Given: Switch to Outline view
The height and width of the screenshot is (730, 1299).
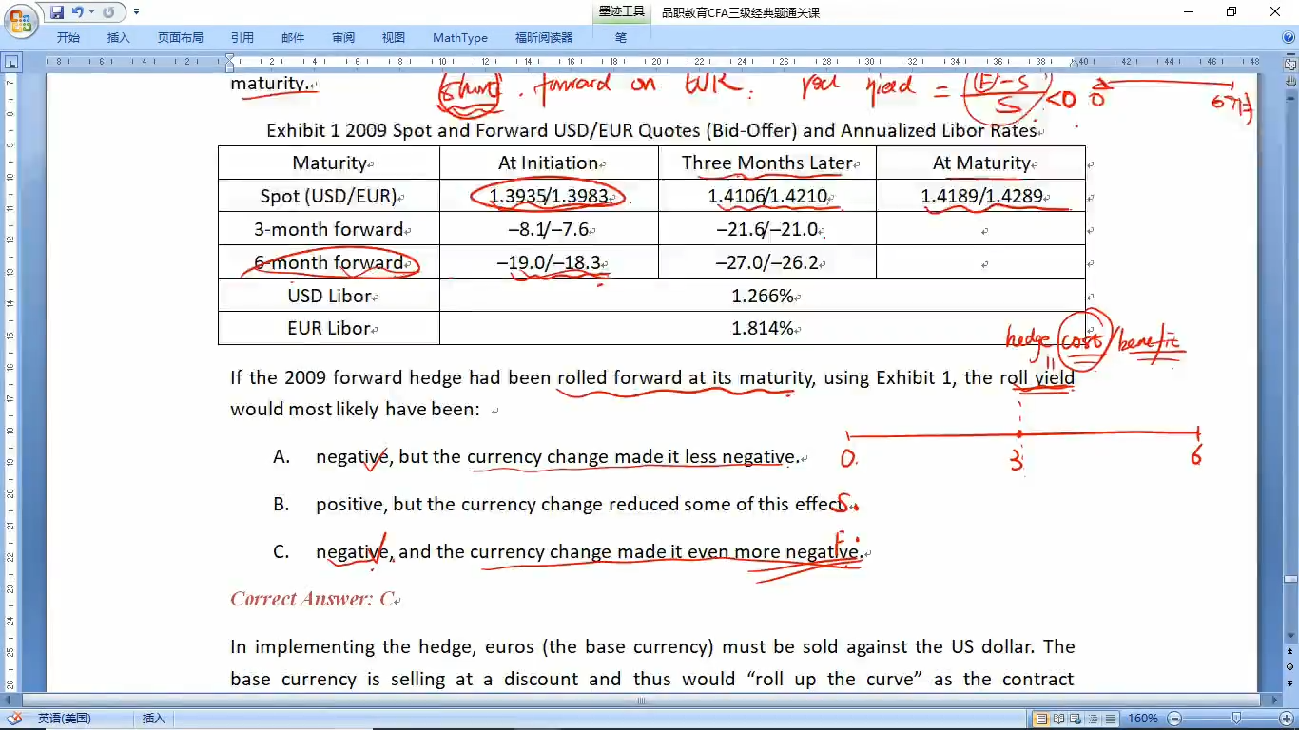Looking at the screenshot, I should point(1093,719).
